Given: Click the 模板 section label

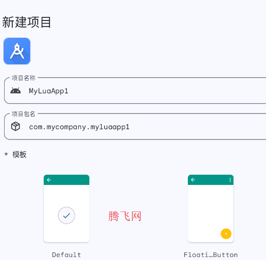Looking at the screenshot, I should pyautogui.click(x=19, y=155).
